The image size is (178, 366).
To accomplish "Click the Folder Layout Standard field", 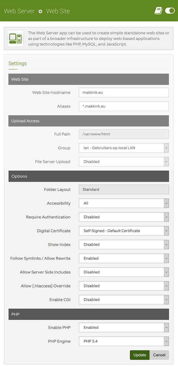I will tap(124, 190).
